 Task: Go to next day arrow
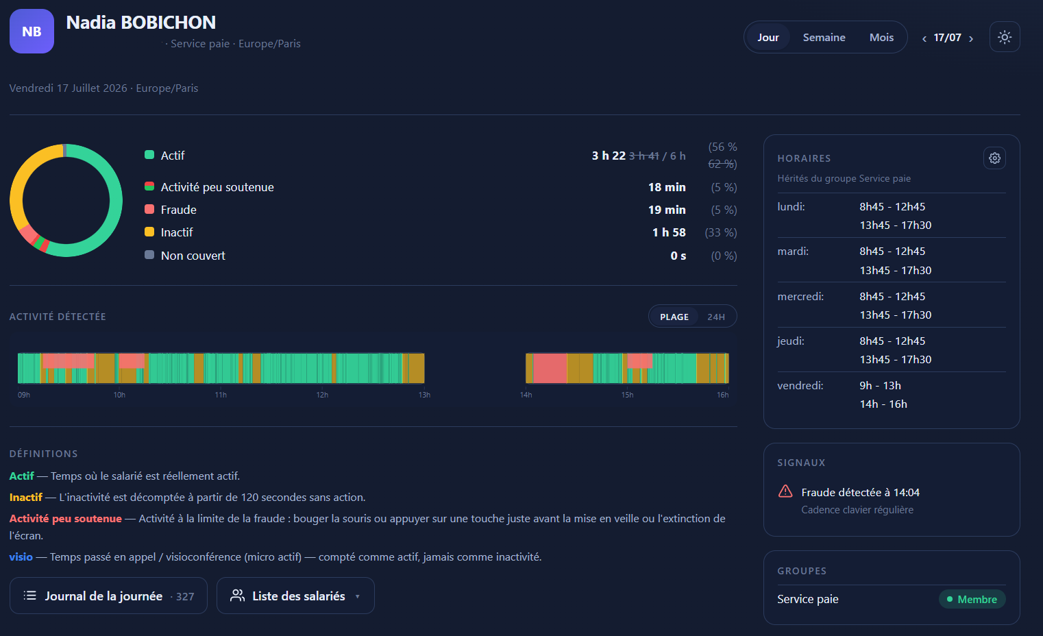point(971,38)
